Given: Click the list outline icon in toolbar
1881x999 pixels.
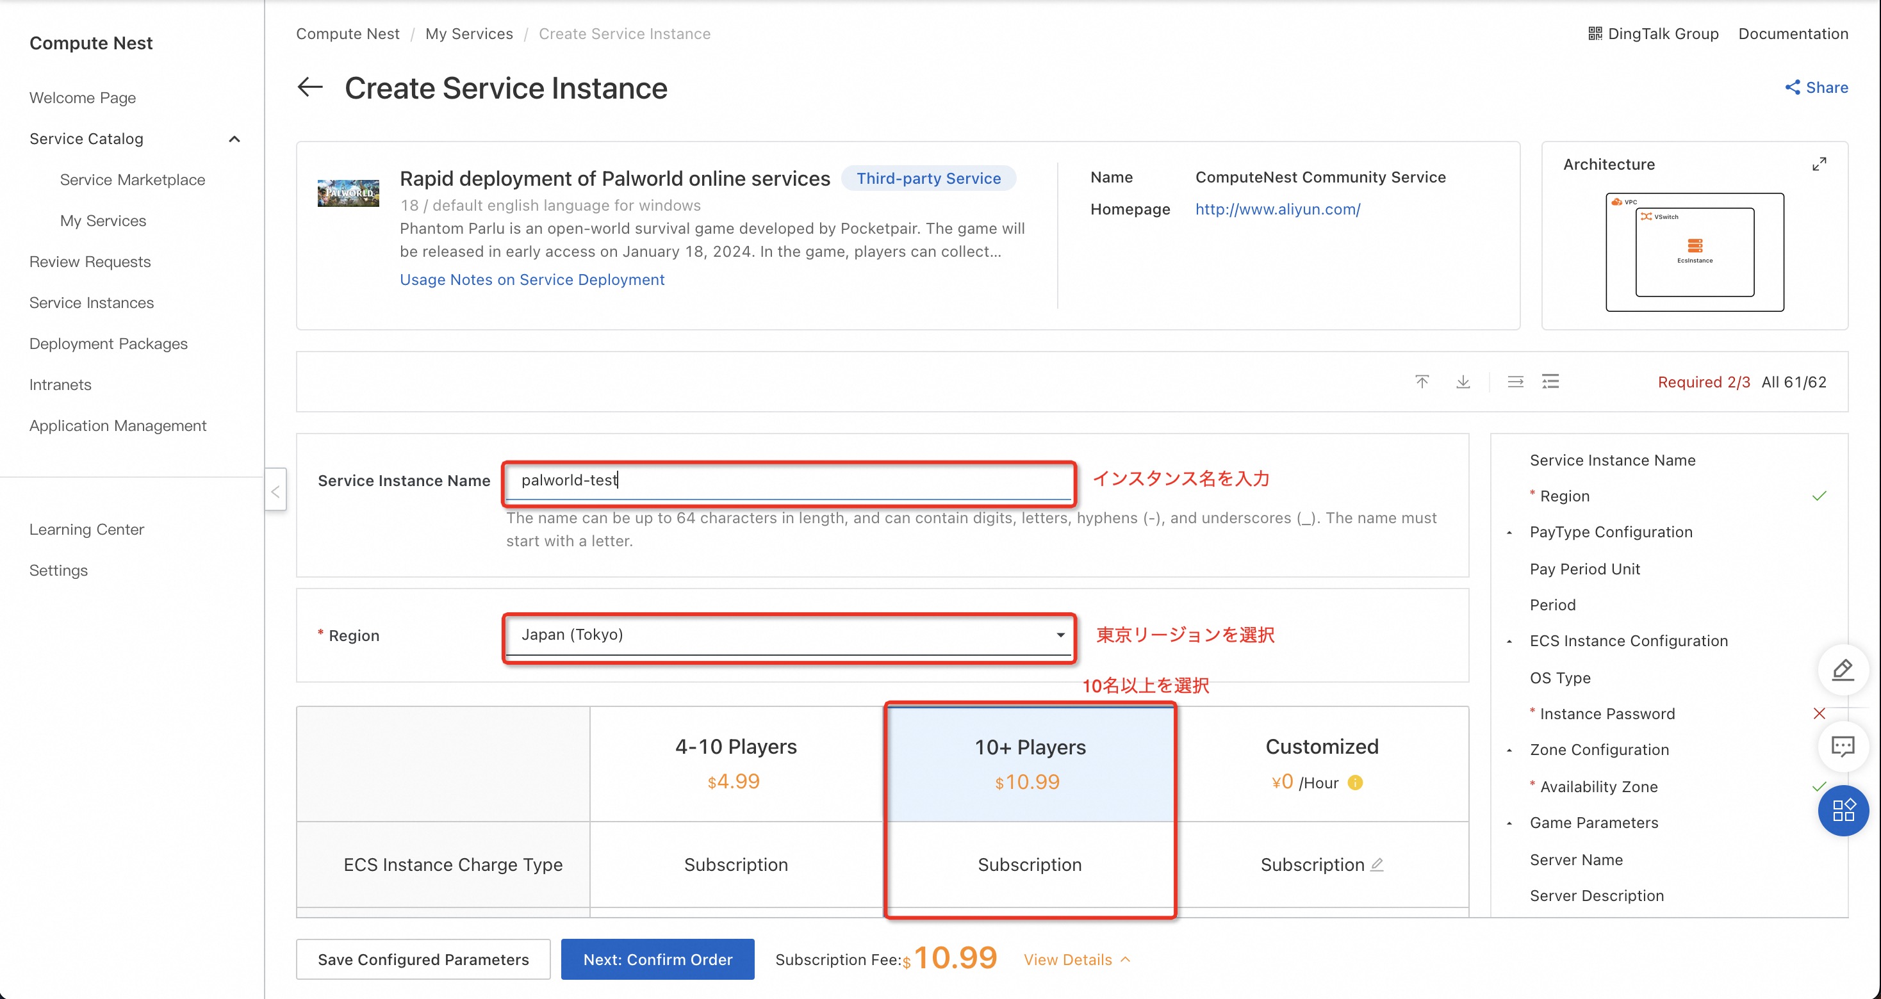Looking at the screenshot, I should coord(1550,382).
